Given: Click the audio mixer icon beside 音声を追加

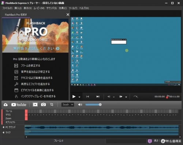Looking at the screenshot, I should coord(16,72).
